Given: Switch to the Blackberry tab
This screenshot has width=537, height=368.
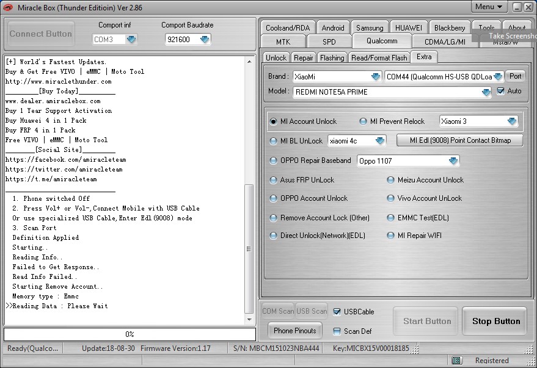Looking at the screenshot, I should click(449, 27).
